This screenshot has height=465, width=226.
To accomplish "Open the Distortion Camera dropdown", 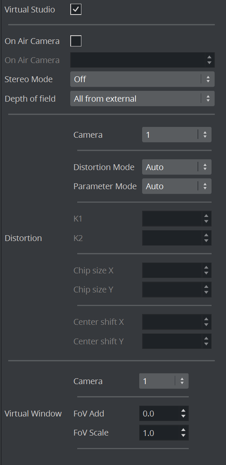I will coord(177,135).
